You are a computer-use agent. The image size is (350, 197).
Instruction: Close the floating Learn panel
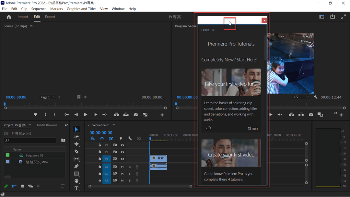click(x=264, y=20)
